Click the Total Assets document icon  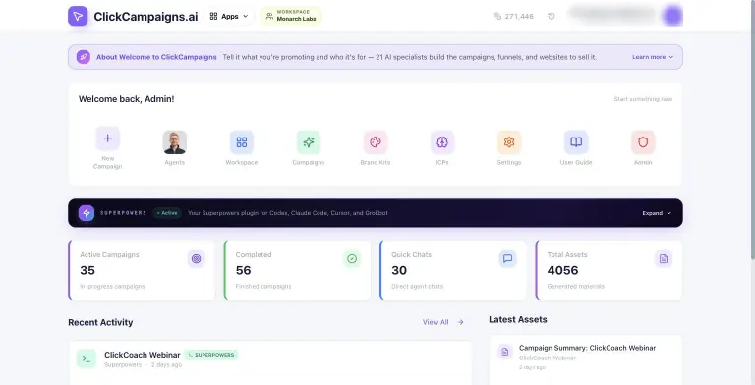pos(664,259)
